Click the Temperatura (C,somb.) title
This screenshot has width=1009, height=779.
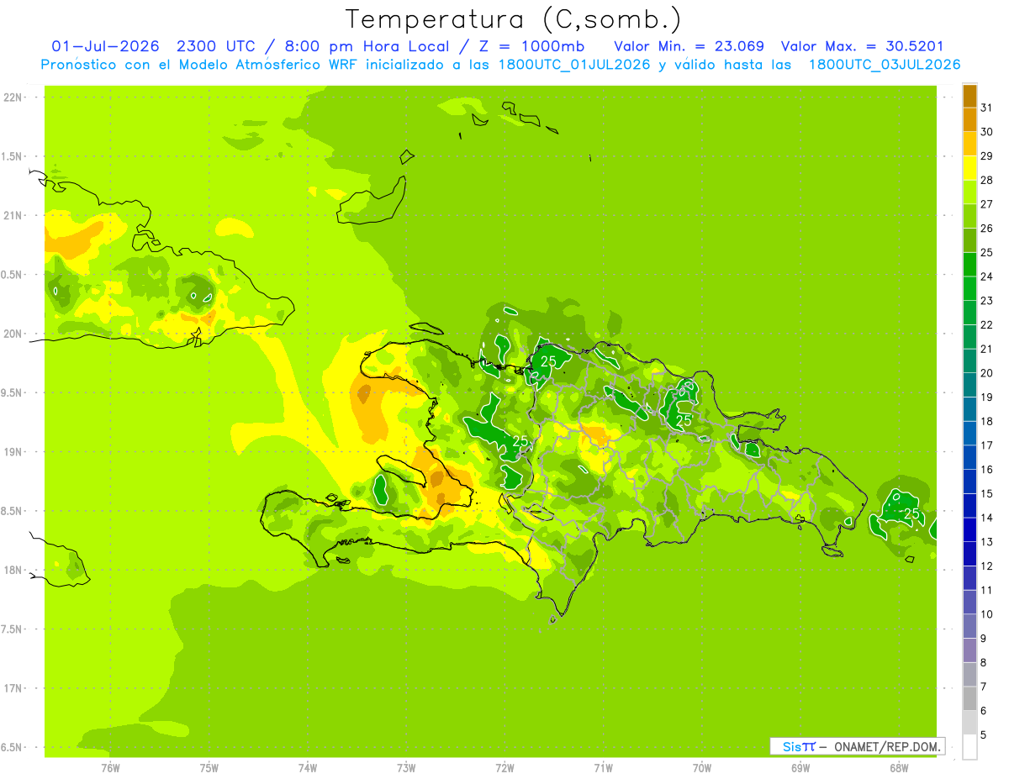point(513,18)
